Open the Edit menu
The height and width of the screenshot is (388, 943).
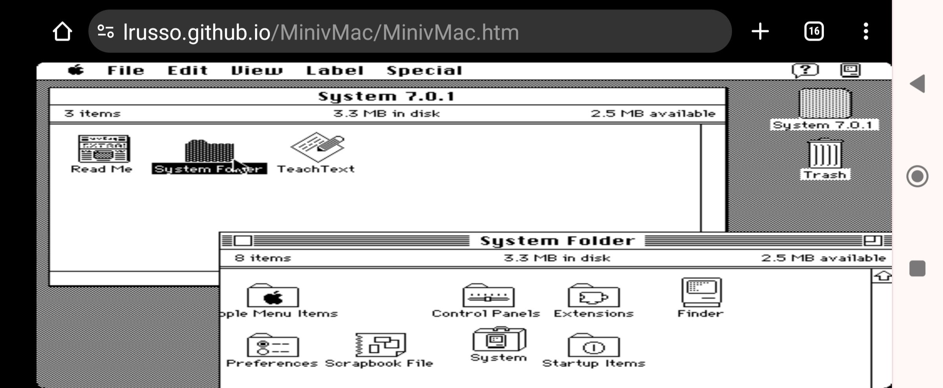click(187, 71)
